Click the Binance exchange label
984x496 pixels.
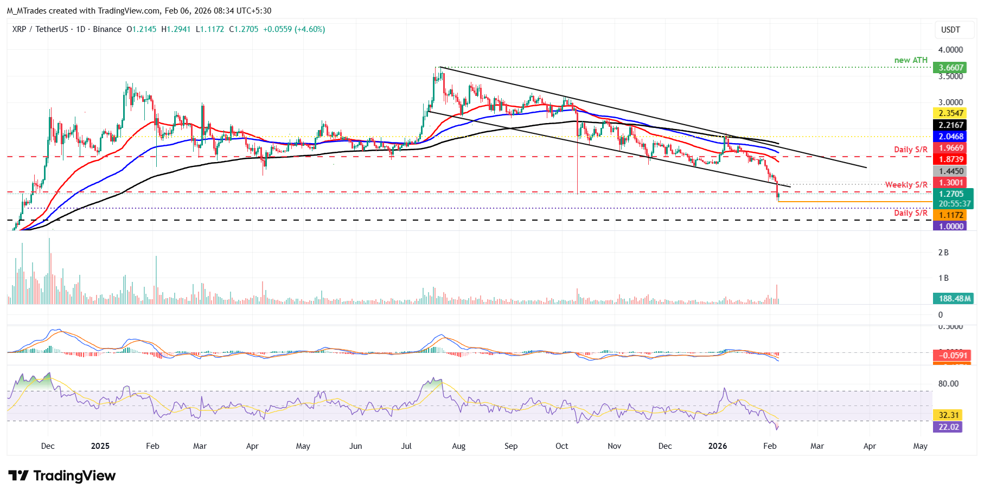tap(107, 29)
